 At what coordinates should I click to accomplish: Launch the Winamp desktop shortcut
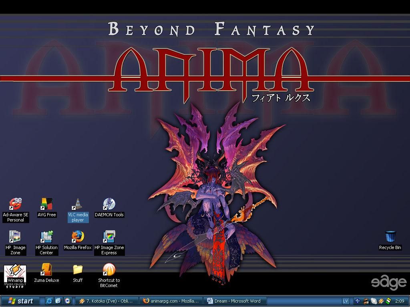pyautogui.click(x=15, y=273)
